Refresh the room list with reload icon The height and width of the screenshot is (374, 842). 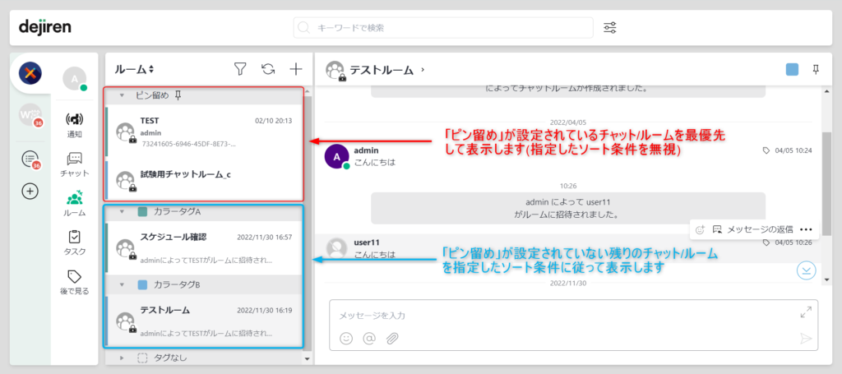pos(268,70)
